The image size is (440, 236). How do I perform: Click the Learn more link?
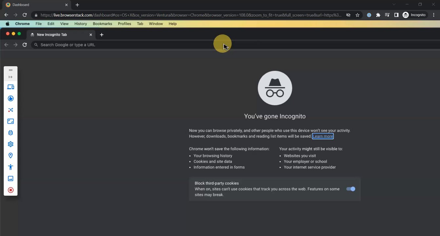tap(323, 136)
